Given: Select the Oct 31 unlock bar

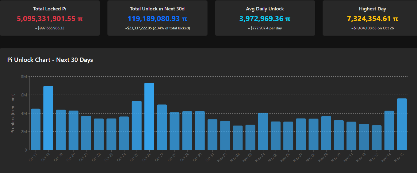Looking at the screenshot, I should coord(212,134).
